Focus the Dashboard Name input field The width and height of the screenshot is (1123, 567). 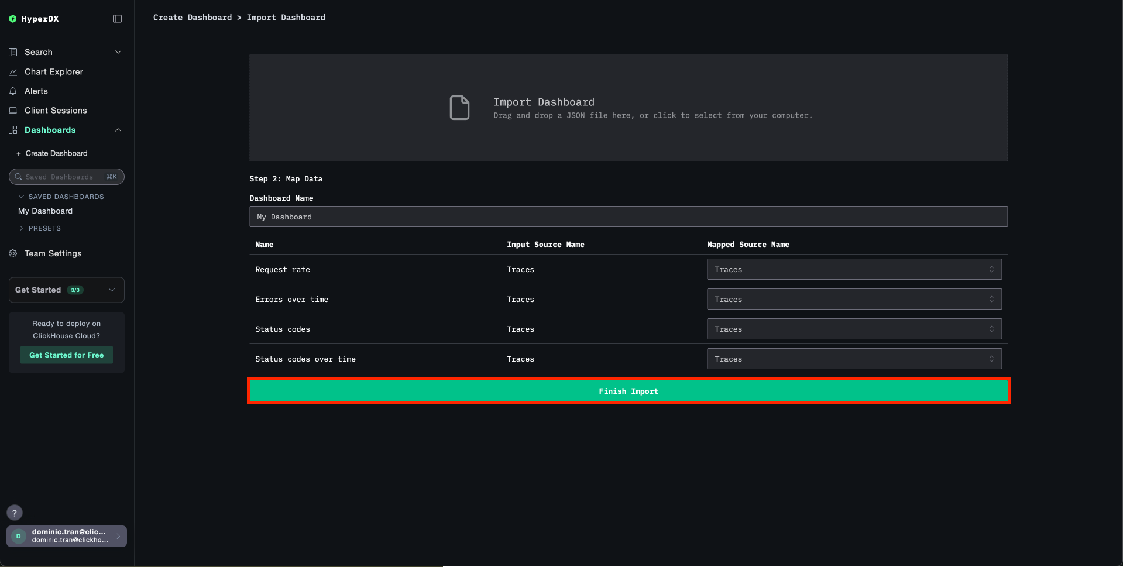click(x=628, y=217)
